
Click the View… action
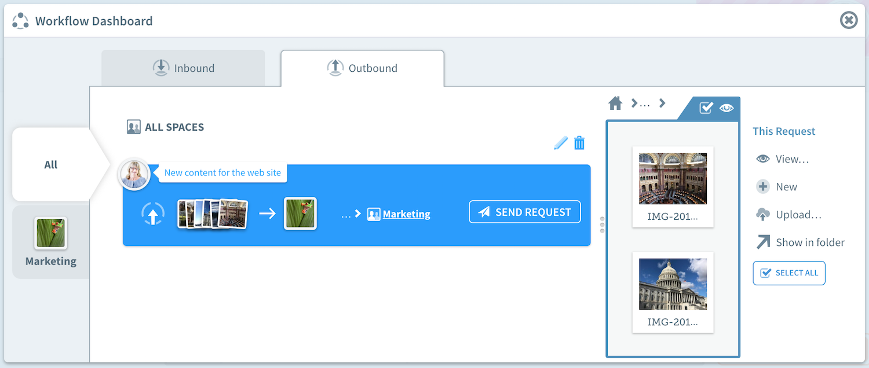782,159
